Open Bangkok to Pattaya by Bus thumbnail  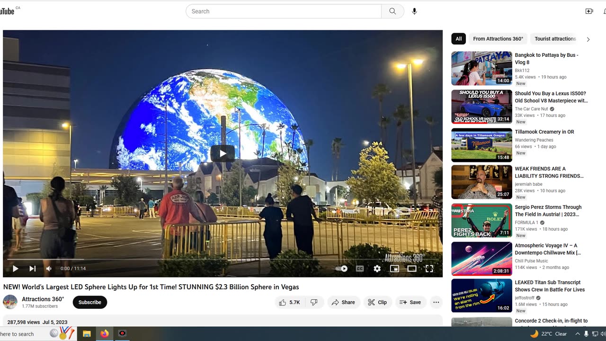[481, 68]
